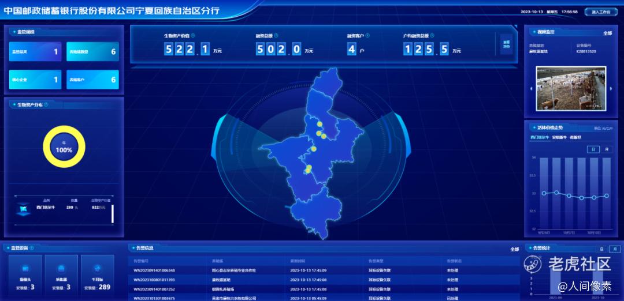This screenshot has width=624, height=301.
Task: Click alarm row WN2023100801011393
Action: point(325,280)
